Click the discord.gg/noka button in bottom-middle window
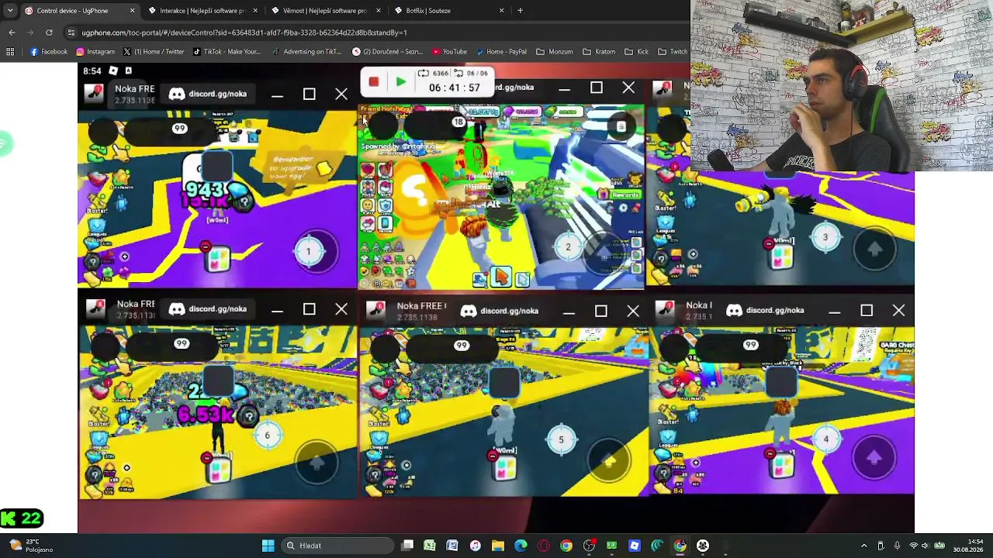 [499, 311]
